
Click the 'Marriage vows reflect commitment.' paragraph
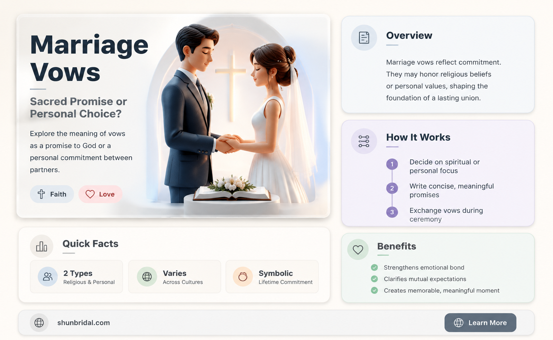click(x=444, y=80)
